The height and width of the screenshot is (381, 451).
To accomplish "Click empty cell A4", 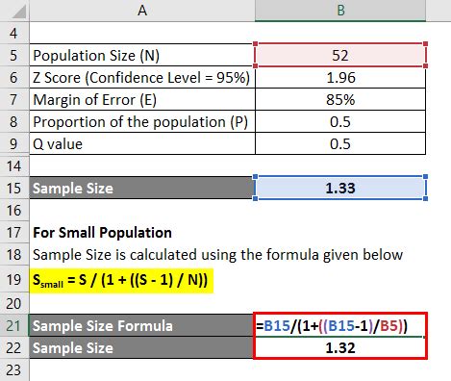I will (x=142, y=33).
